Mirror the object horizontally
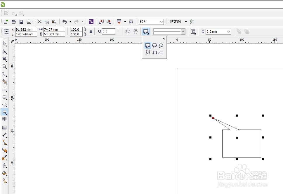This screenshot has height=194, width=283. tap(128, 32)
